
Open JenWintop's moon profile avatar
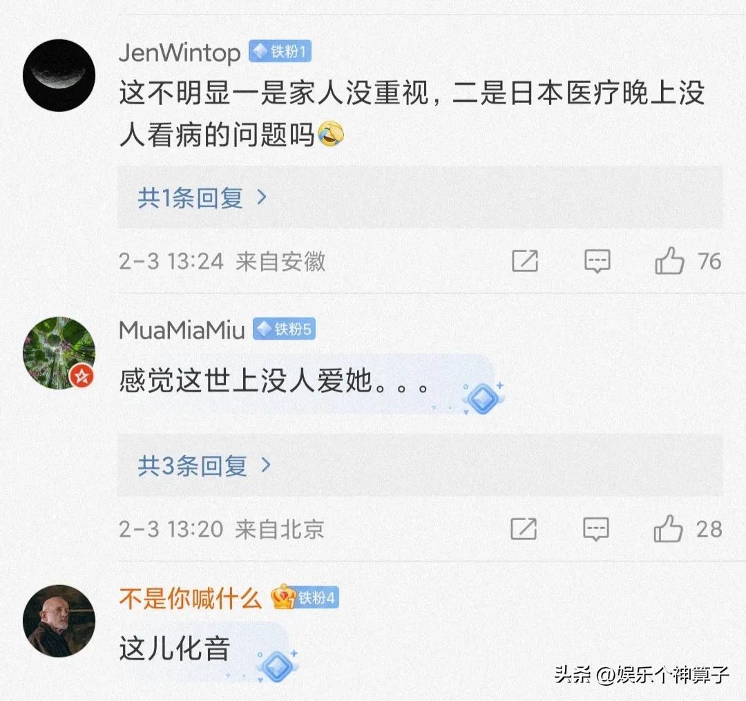point(59,75)
